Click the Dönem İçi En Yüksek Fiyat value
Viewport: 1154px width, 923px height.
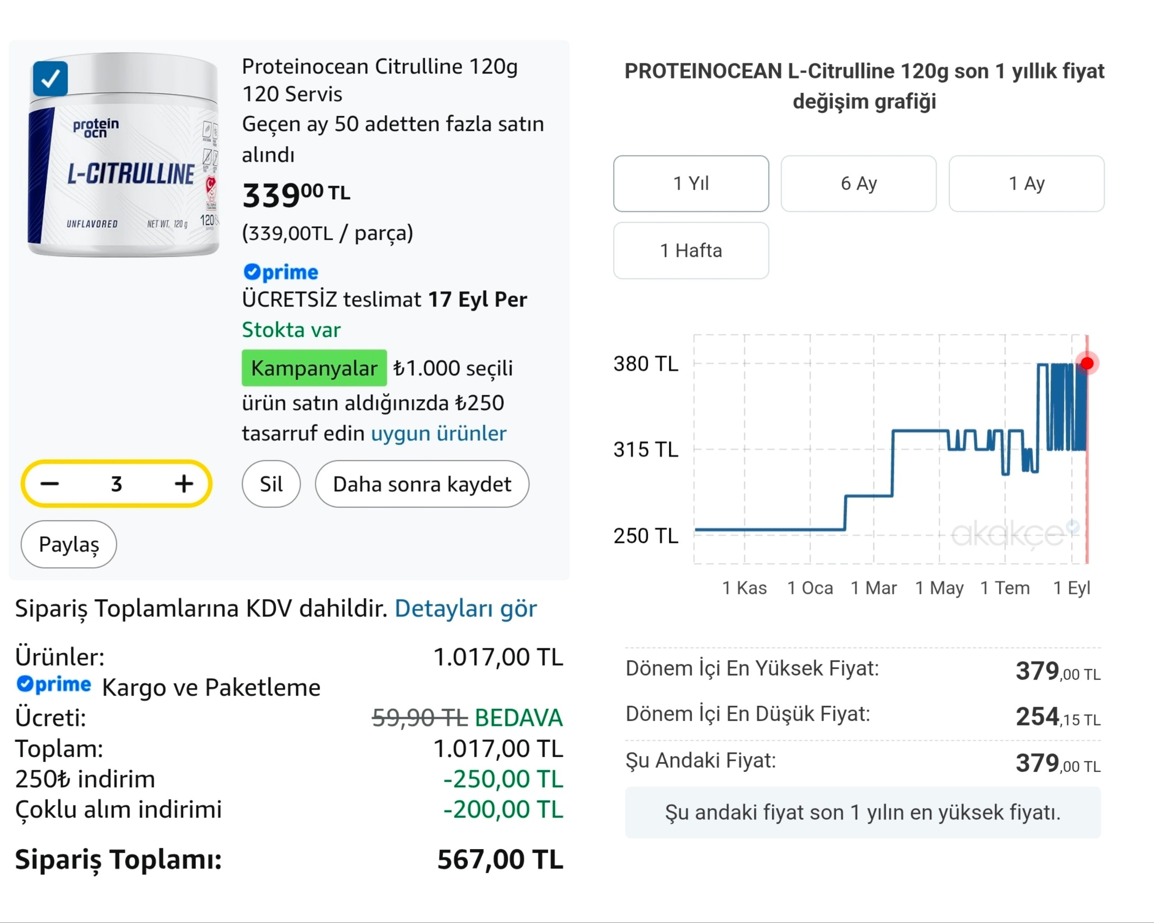[x=1058, y=671]
